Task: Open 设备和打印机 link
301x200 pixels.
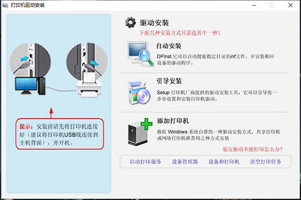Action: pyautogui.click(x=224, y=162)
